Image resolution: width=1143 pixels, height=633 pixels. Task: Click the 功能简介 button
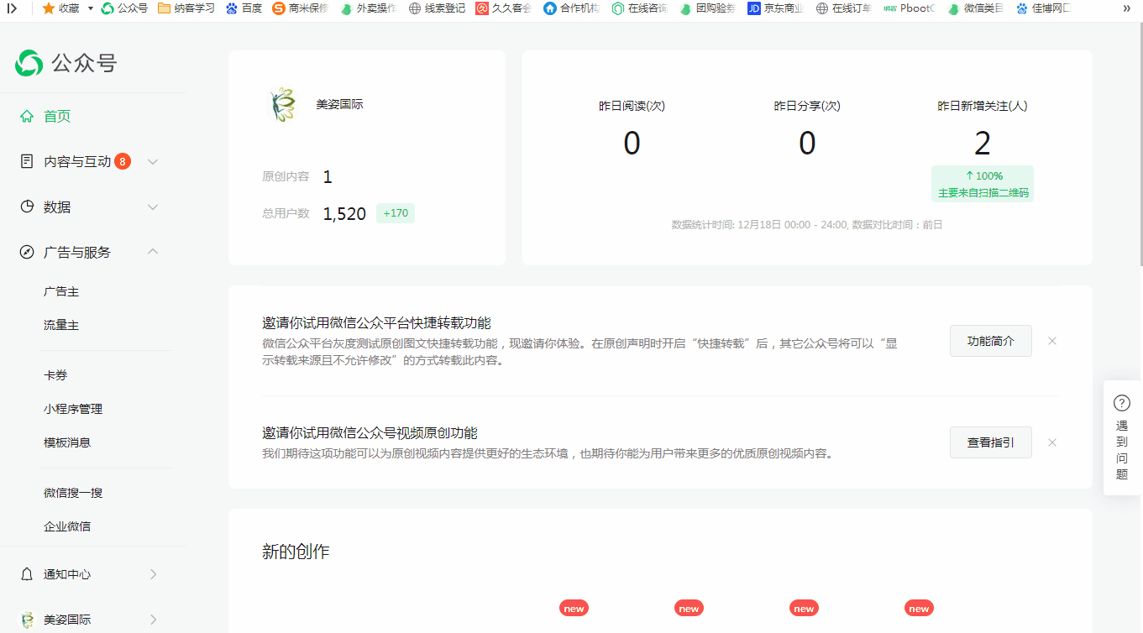point(990,341)
